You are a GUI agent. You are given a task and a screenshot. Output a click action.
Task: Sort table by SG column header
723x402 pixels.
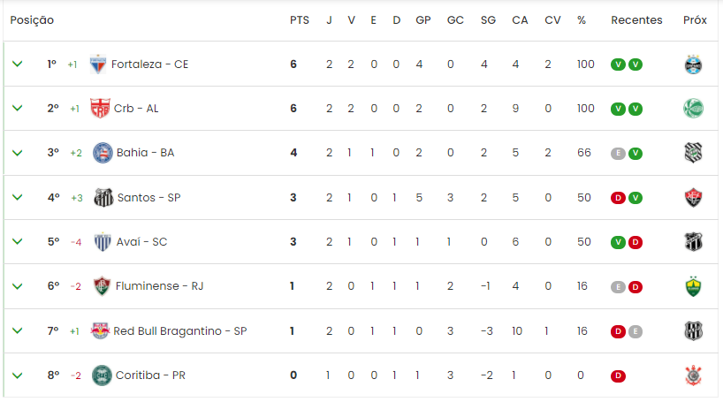click(488, 20)
